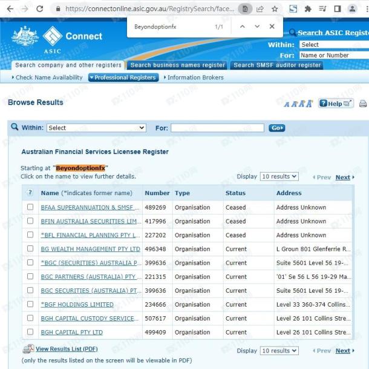The image size is (369, 369).
Task: Click the question mark column help icon
Action: click(30, 193)
